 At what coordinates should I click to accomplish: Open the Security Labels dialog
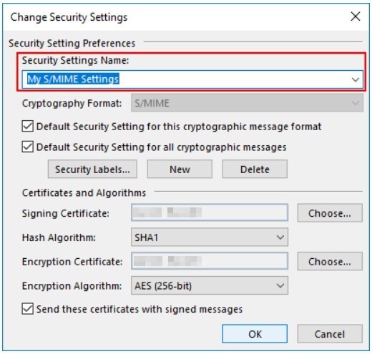coord(92,169)
